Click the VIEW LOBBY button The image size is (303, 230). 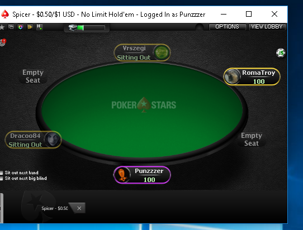(x=267, y=27)
